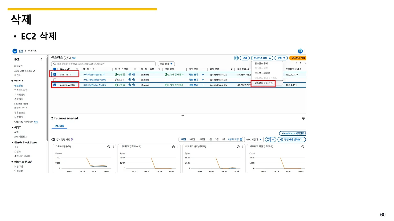Collapse the 이미지 sidebar section
Image resolution: width=394 pixels, height=221 pixels.
click(12, 127)
